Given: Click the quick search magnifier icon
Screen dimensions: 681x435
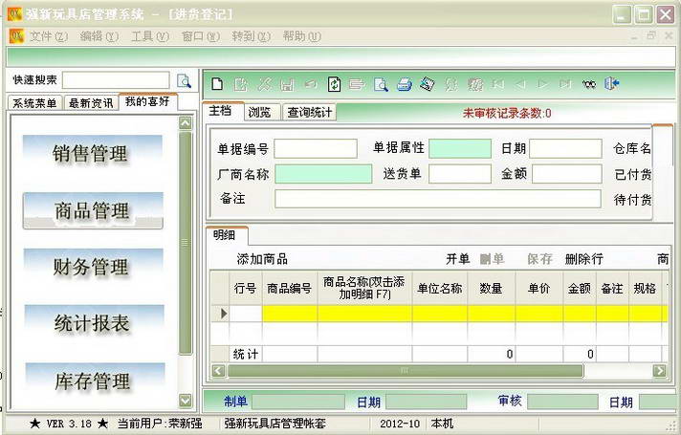Looking at the screenshot, I should pos(184,80).
